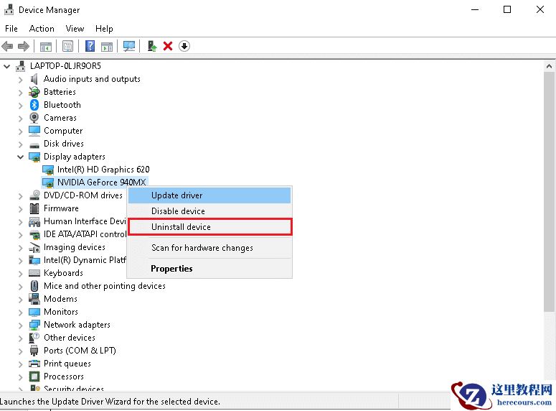Click the Bluetooth category icon
556x411 pixels.
pyautogui.click(x=34, y=105)
